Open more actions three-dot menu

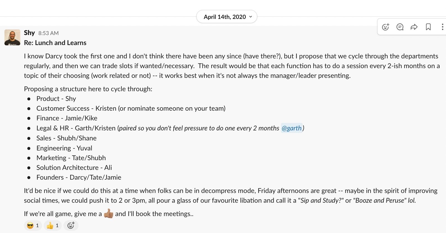pyautogui.click(x=442, y=27)
